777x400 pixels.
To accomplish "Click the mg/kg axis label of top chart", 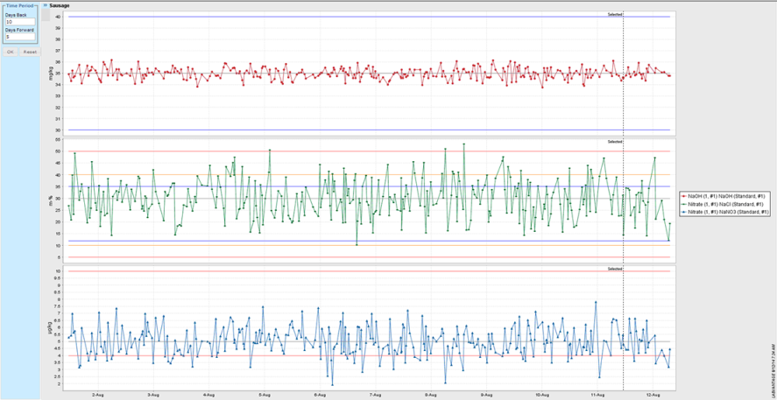I will click(x=51, y=74).
